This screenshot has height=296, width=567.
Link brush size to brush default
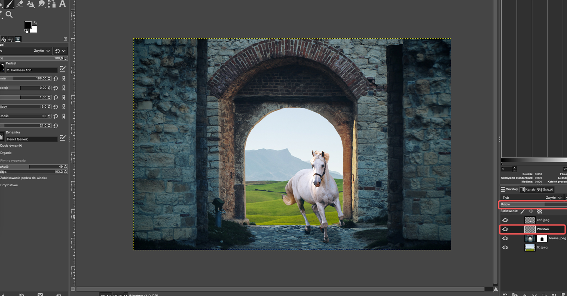(x=63, y=79)
